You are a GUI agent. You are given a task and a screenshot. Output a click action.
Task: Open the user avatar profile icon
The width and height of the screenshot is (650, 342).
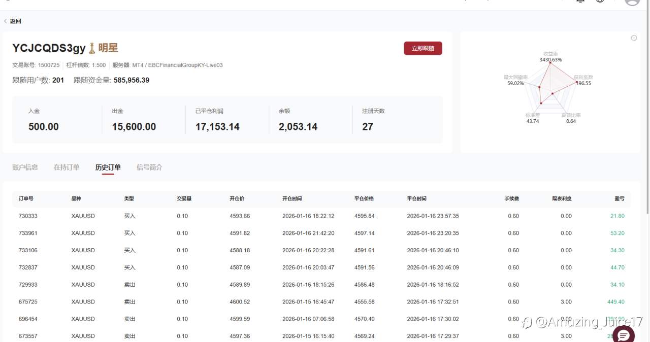tap(632, 2)
